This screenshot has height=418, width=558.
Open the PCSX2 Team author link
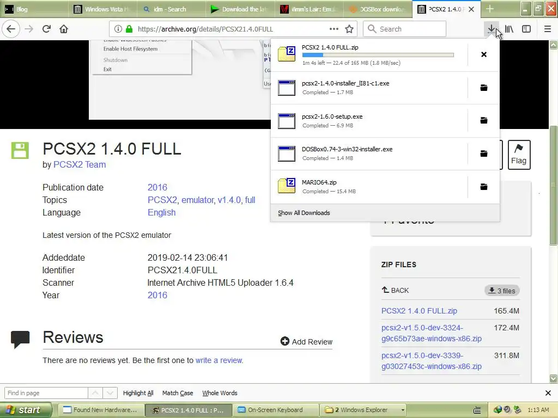(80, 164)
